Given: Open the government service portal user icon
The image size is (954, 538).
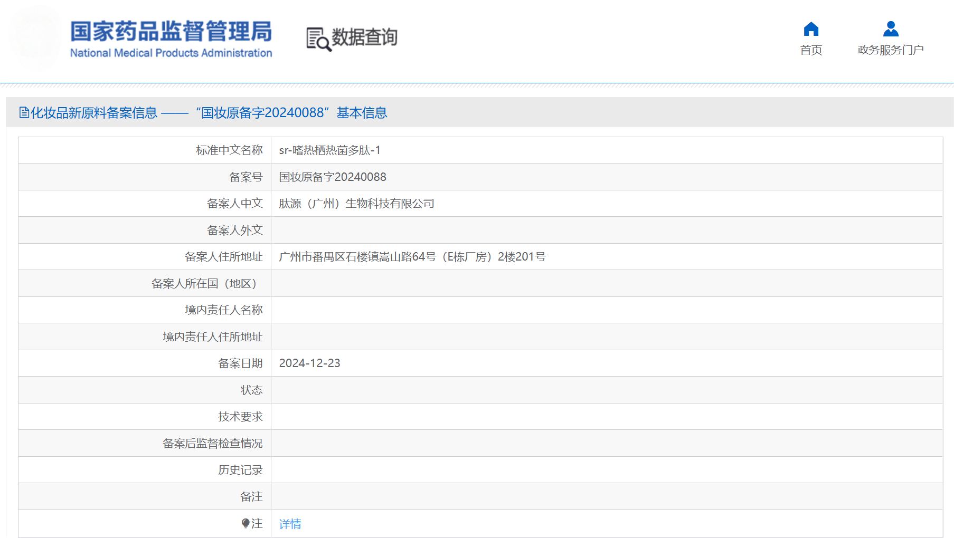Looking at the screenshot, I should click(x=891, y=28).
